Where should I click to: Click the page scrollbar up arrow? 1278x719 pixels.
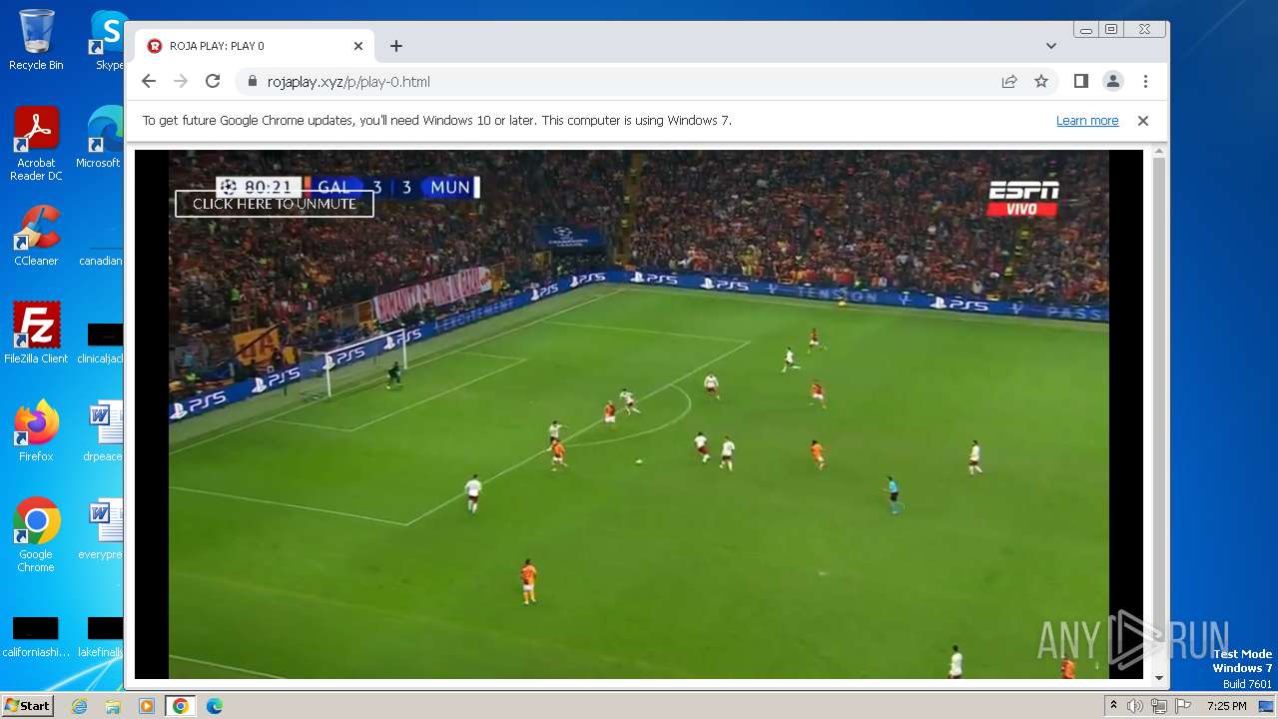[x=1159, y=153]
